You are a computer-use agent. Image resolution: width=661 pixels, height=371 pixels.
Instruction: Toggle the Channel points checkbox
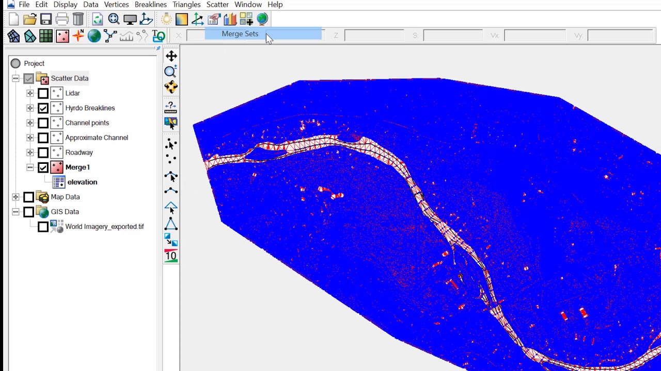[43, 123]
